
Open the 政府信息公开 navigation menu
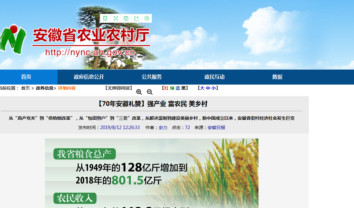tap(89, 77)
